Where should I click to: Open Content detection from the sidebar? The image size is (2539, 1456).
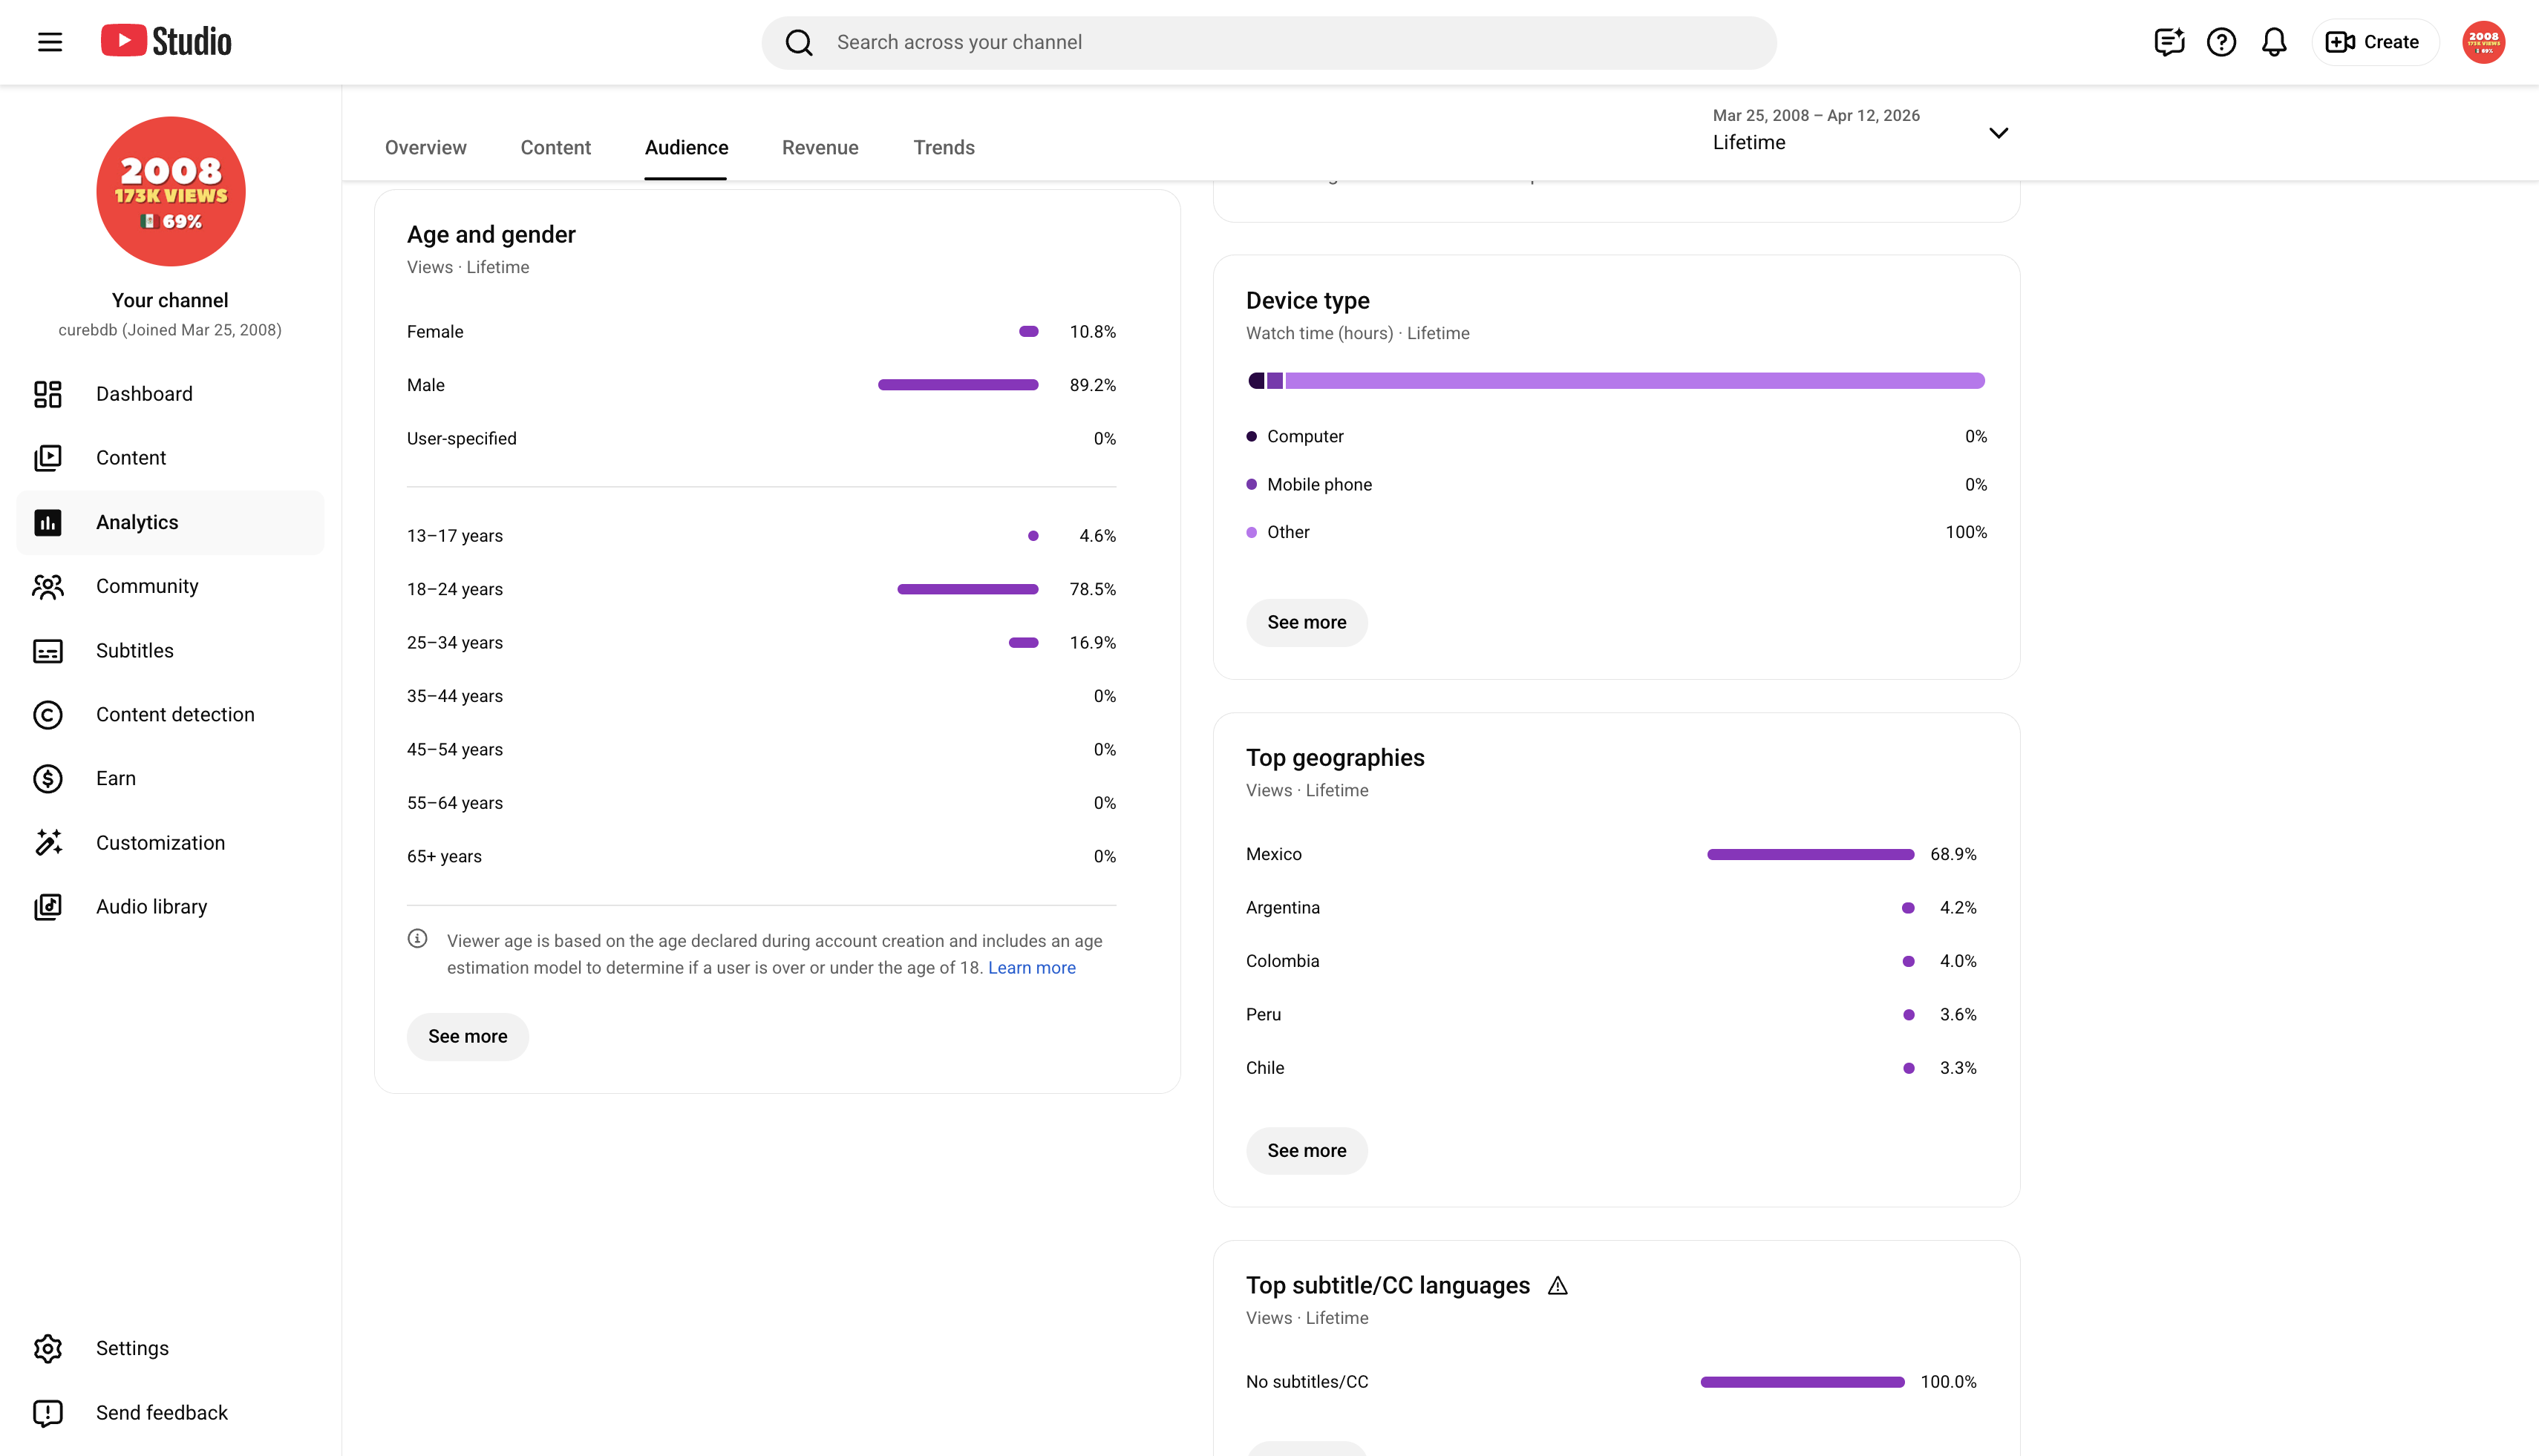(x=170, y=715)
